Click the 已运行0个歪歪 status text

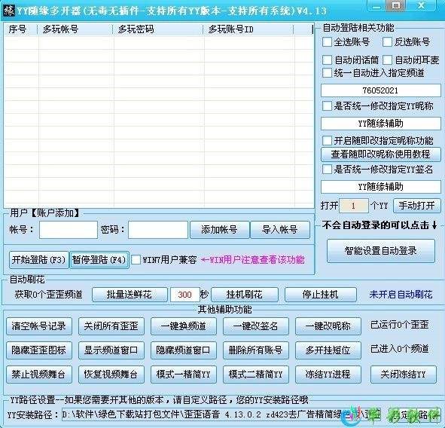(400, 325)
